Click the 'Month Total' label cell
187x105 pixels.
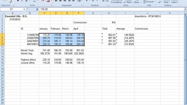coord(30,50)
